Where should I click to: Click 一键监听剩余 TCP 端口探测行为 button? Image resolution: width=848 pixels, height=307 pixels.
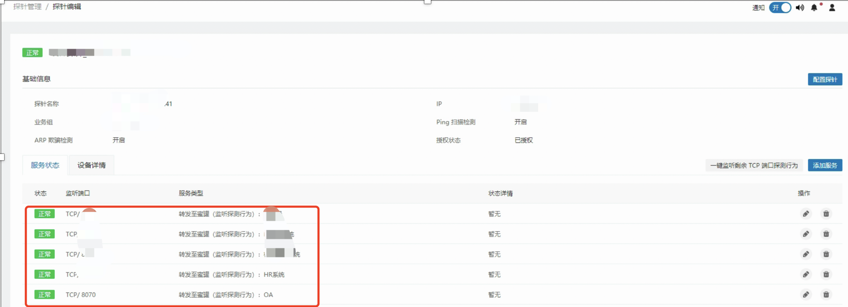coord(754,165)
